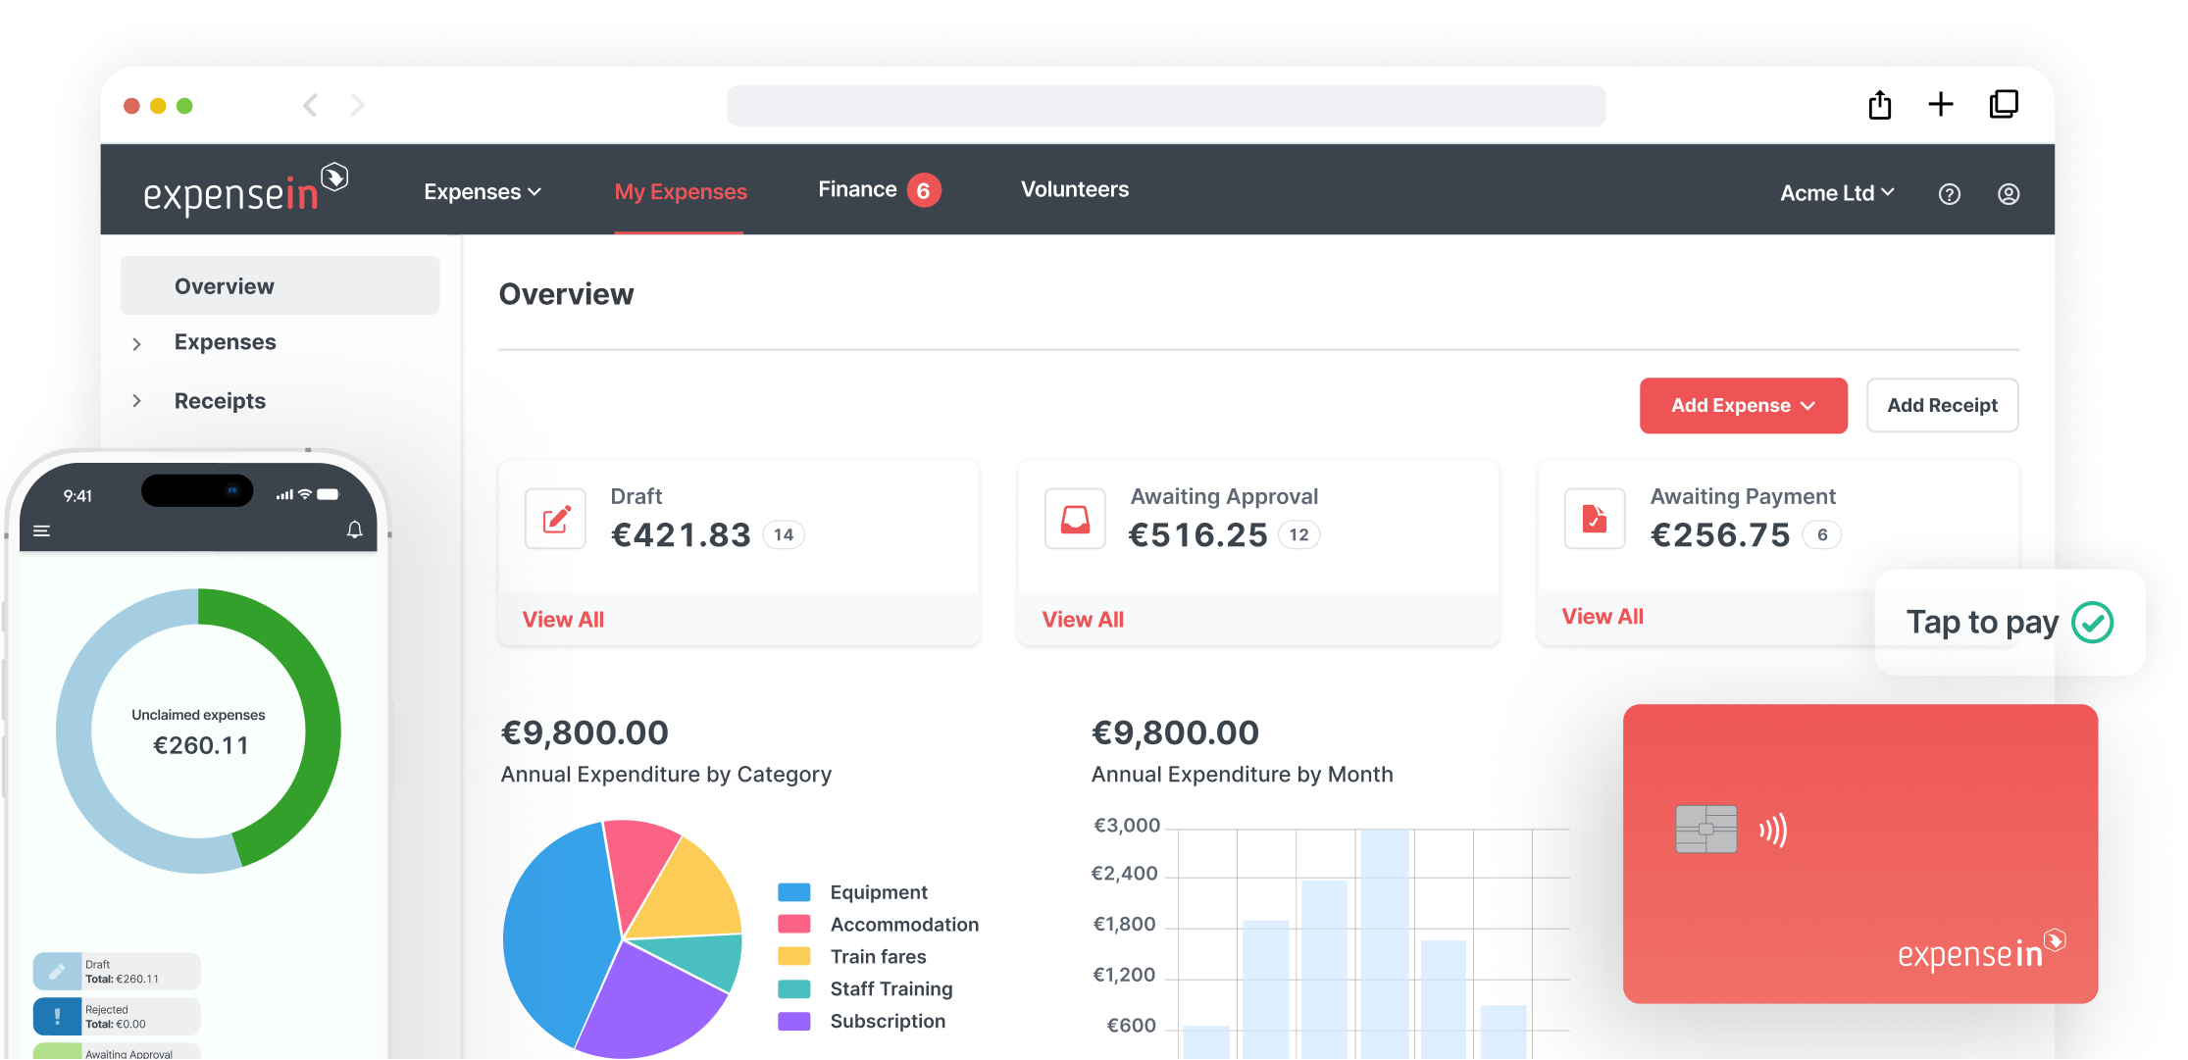Toggle the Accommodation legend item
Screen dimensions: 2188x1060
(794, 924)
